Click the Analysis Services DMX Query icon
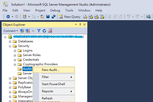Image resolution: width=153 pixels, height=102 pixels. [x=96, y=17]
